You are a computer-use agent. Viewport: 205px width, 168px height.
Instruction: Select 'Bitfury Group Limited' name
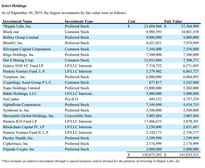click(x=21, y=37)
